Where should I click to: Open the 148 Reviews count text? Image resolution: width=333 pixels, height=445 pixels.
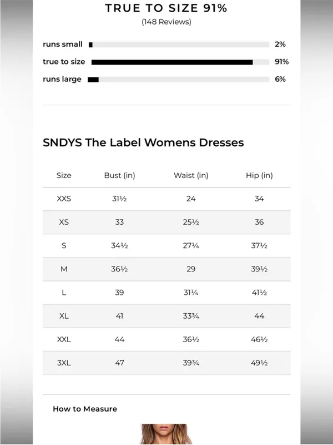point(166,22)
